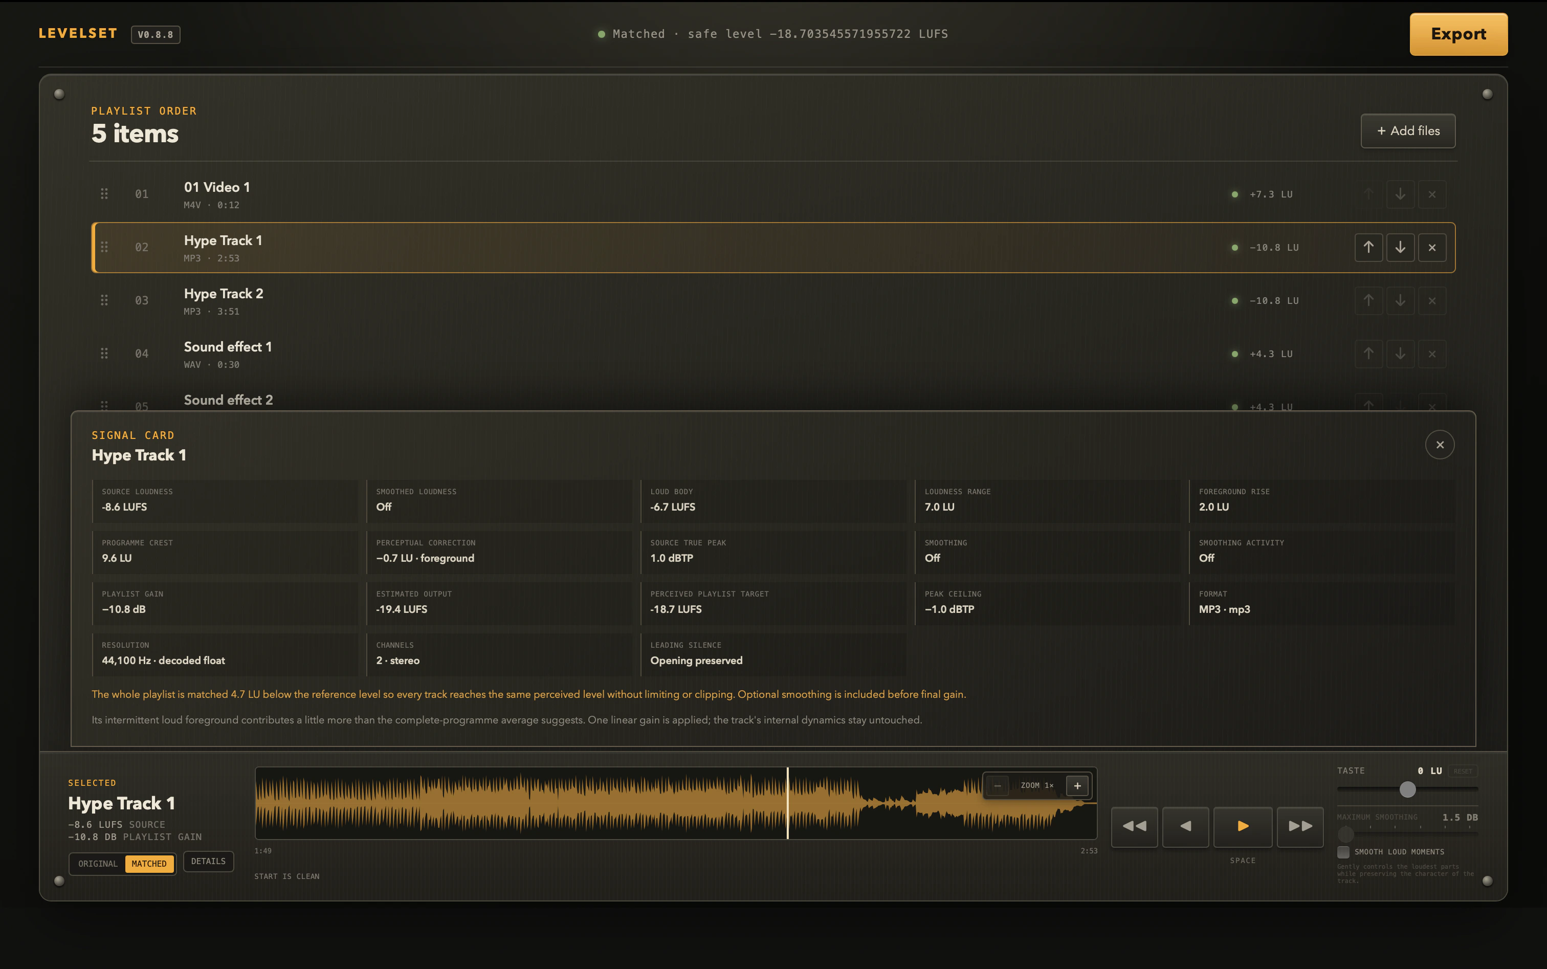The width and height of the screenshot is (1547, 969).
Task: Click the LEVELSET logo
Action: pyautogui.click(x=78, y=33)
